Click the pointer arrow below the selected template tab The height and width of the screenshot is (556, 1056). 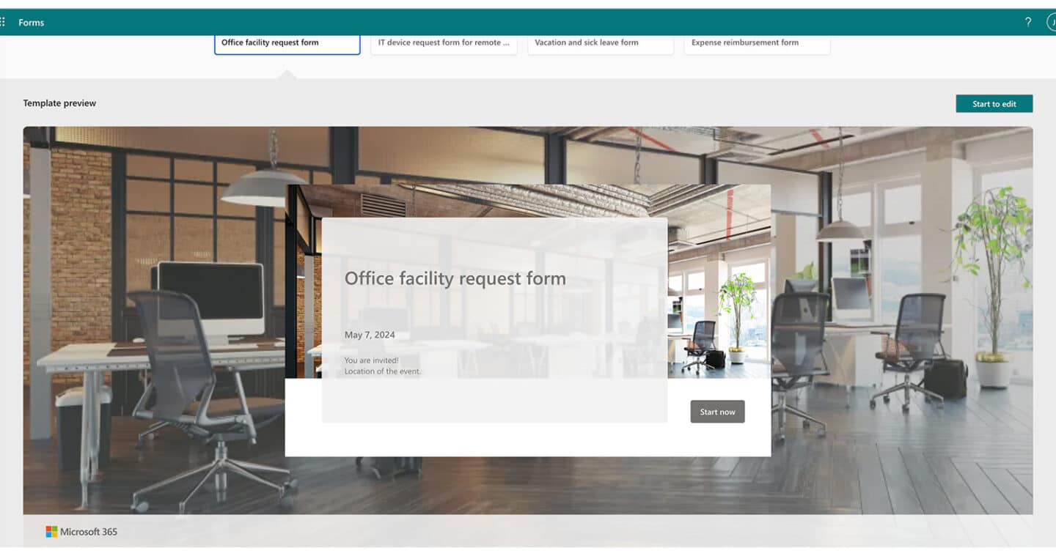click(287, 75)
